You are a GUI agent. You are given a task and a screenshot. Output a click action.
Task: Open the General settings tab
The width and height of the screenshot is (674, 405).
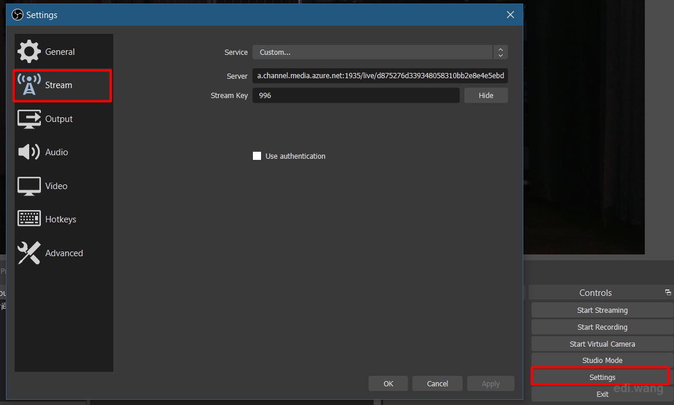[x=64, y=51]
